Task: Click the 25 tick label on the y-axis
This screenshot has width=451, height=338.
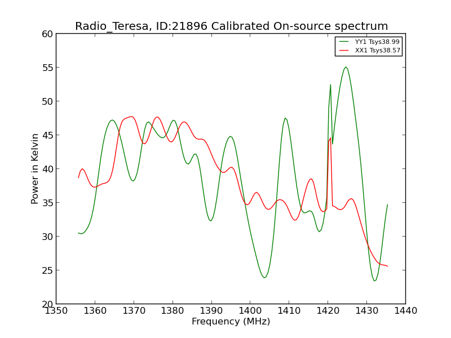Action: (x=47, y=270)
